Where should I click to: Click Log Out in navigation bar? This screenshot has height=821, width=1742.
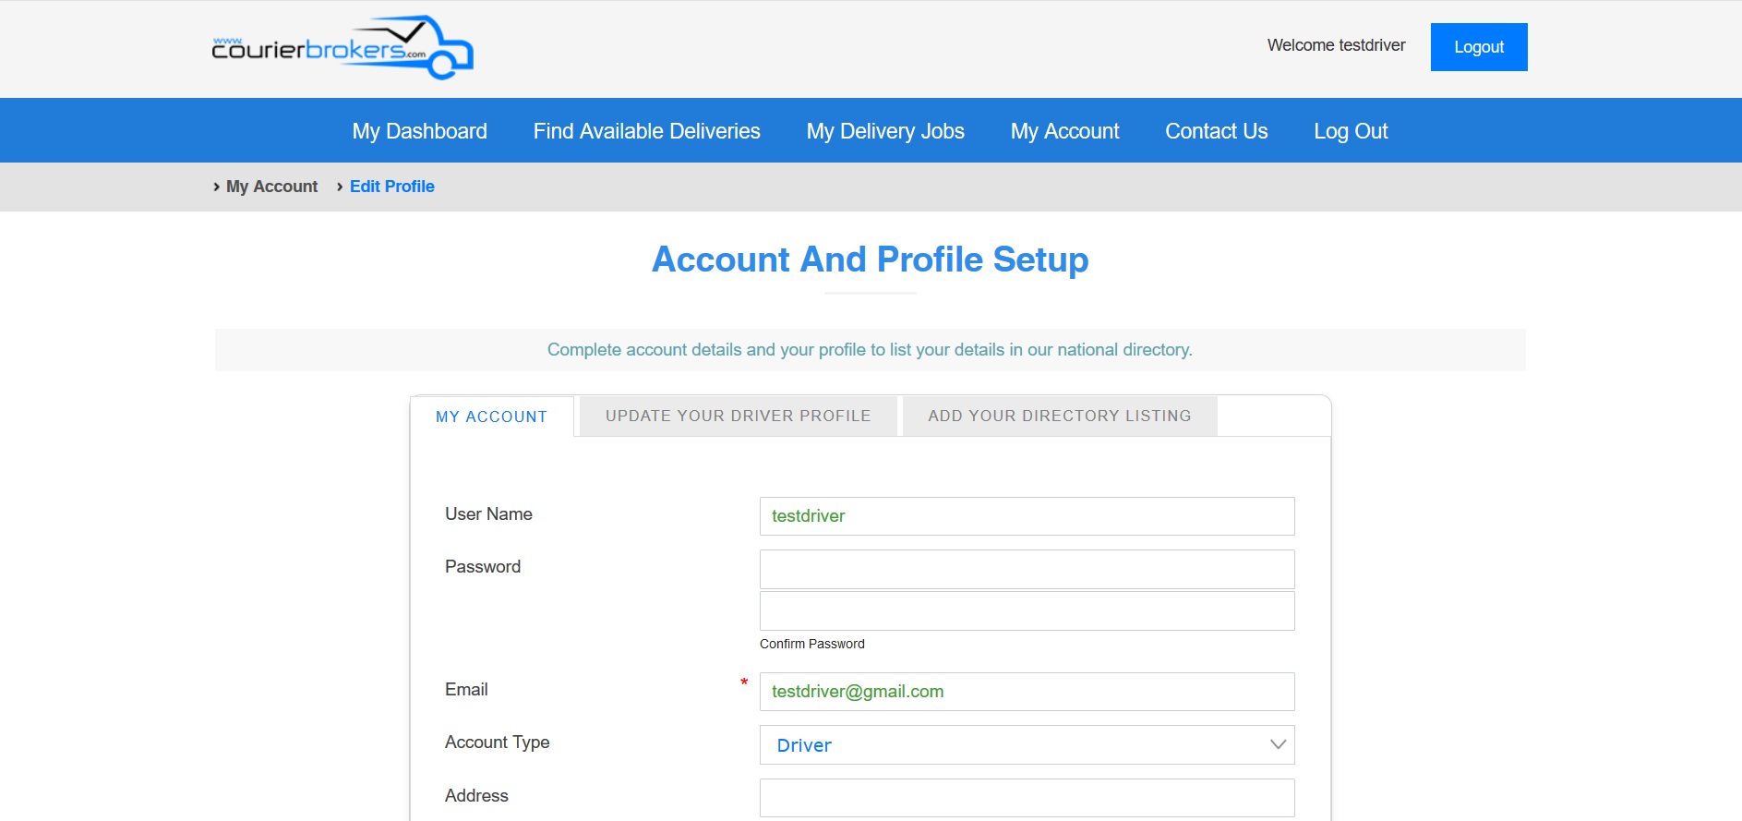1350,131
